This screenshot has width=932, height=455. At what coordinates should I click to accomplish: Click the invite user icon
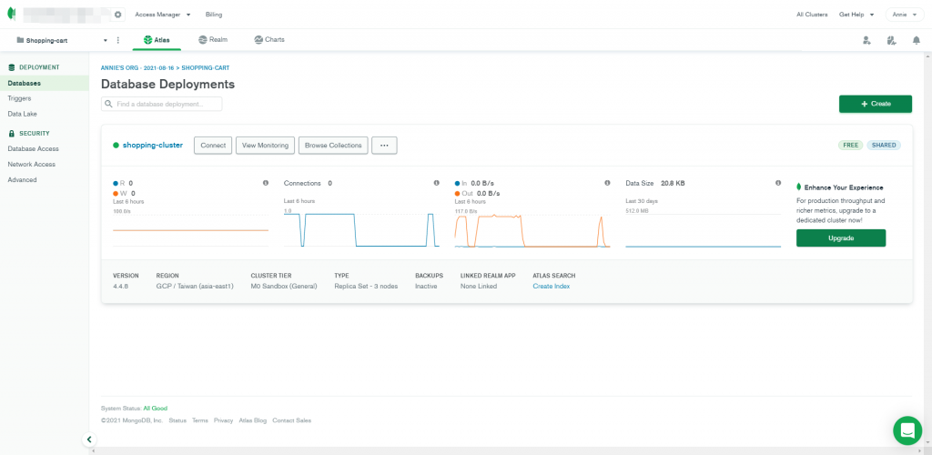(x=866, y=40)
